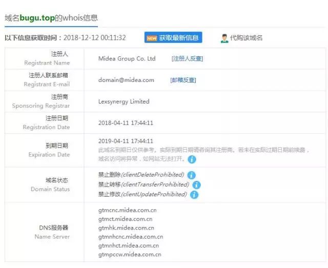Select the email domain@midea.com
Screen dimensions: 328x268
[x=126, y=80]
